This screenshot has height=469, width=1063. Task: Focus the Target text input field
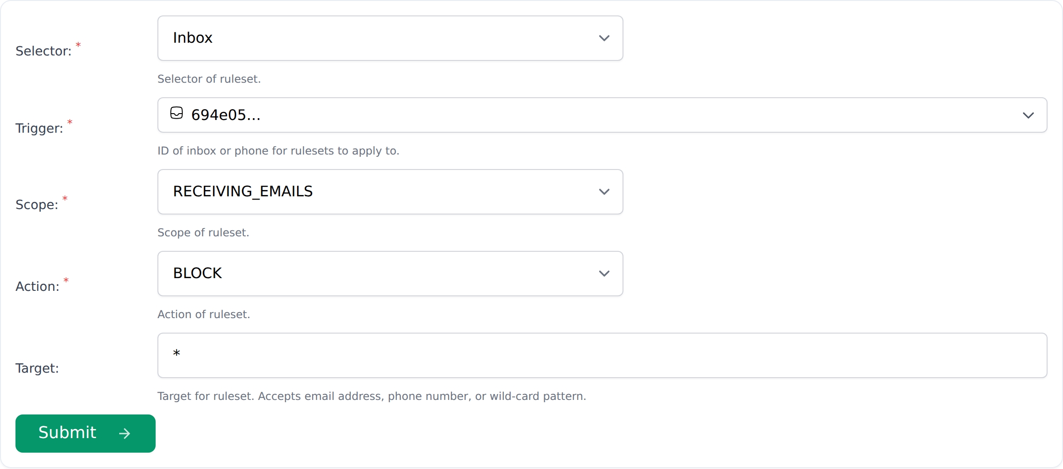[602, 355]
